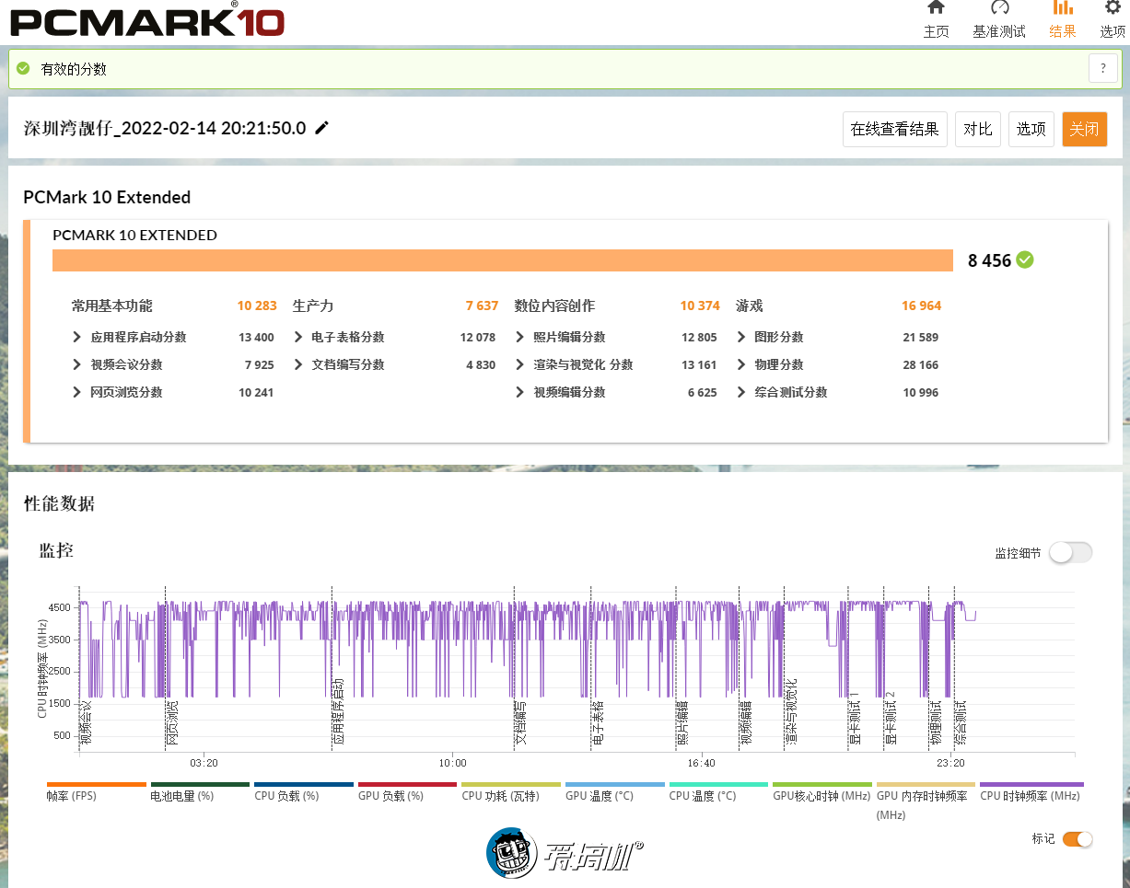Click the 显卡测试 2 chart marker

point(891,717)
